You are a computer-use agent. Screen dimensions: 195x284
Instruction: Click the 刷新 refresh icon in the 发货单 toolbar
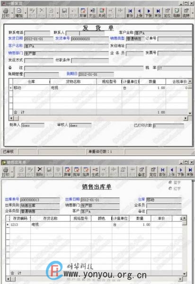(177, 13)
